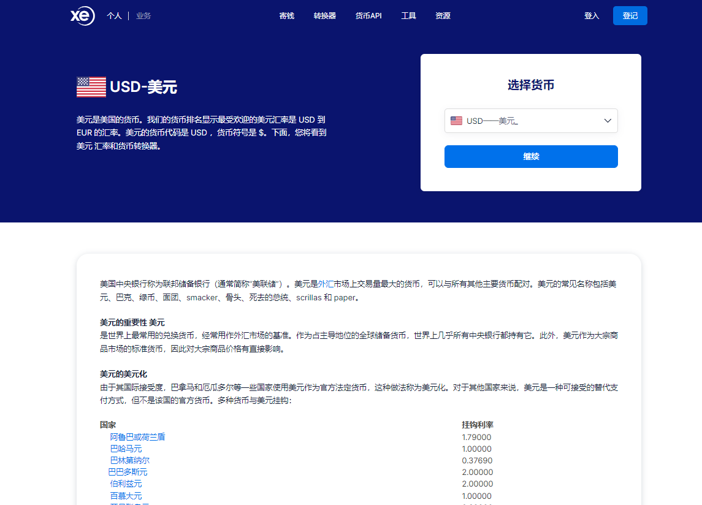702x505 pixels.
Task: Open the 巴哈马元 currency link
Action: 126,449
